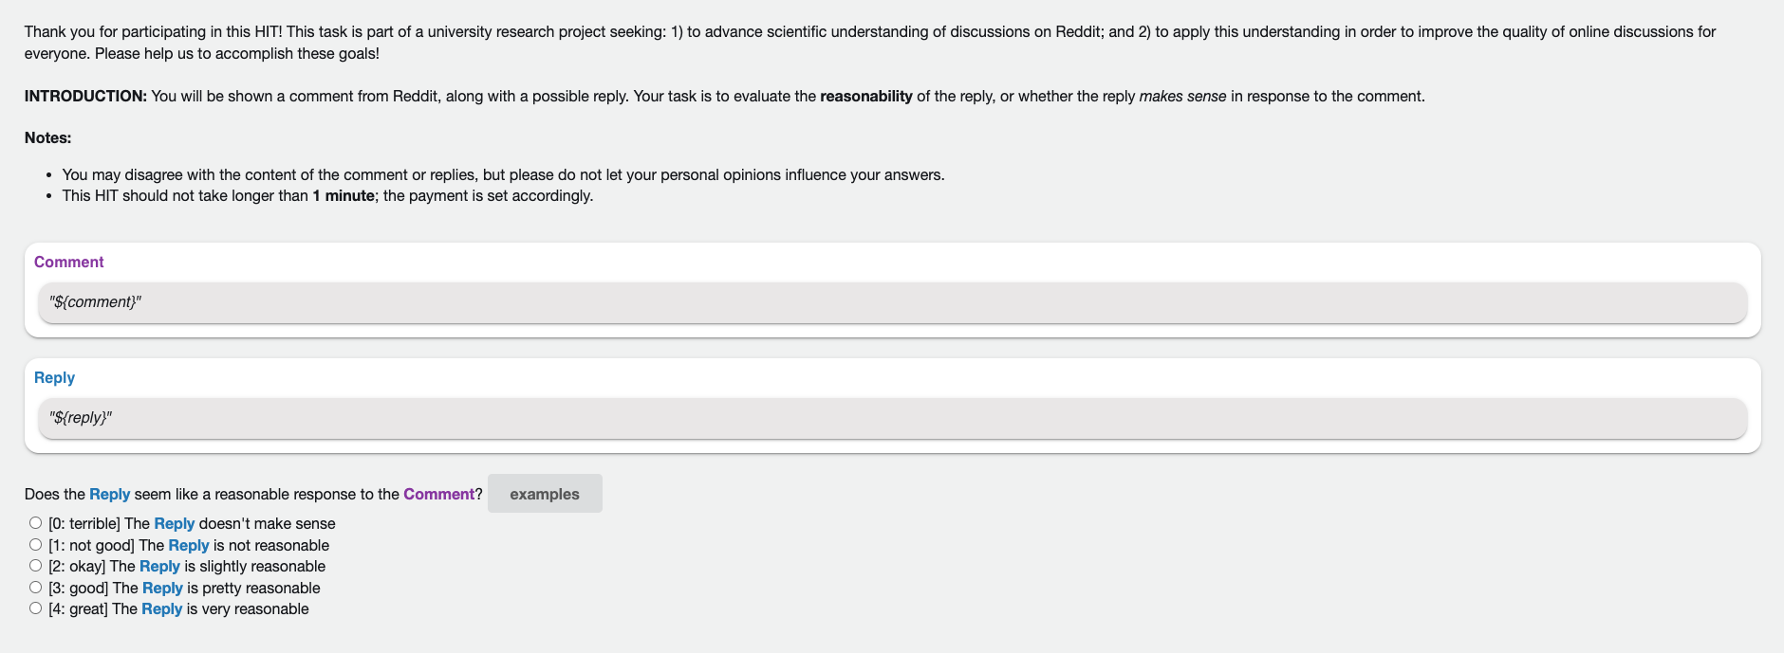Click the blue Reply card heading
The image size is (1784, 653).
[54, 378]
